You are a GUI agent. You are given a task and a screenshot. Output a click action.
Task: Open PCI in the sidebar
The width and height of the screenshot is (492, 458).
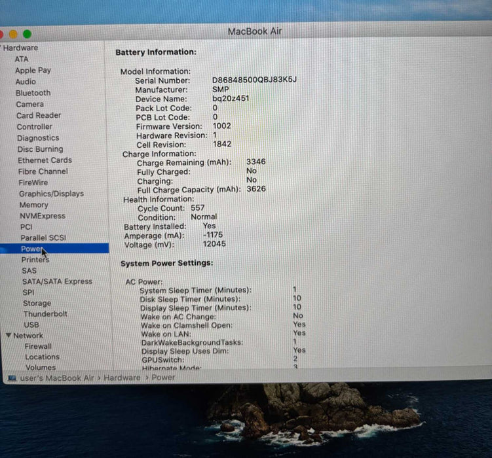pyautogui.click(x=26, y=227)
